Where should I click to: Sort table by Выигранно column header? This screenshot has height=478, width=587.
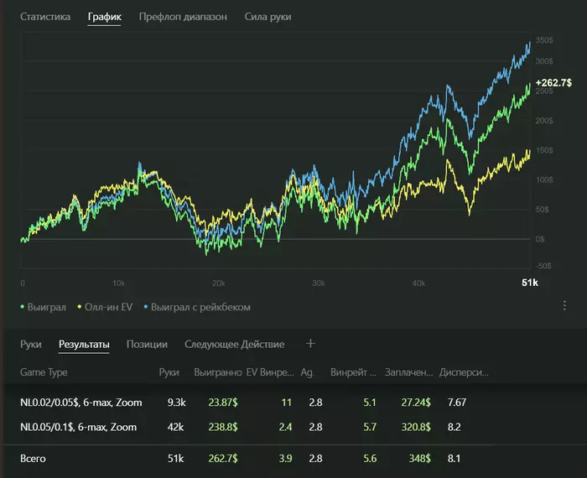pyautogui.click(x=217, y=371)
